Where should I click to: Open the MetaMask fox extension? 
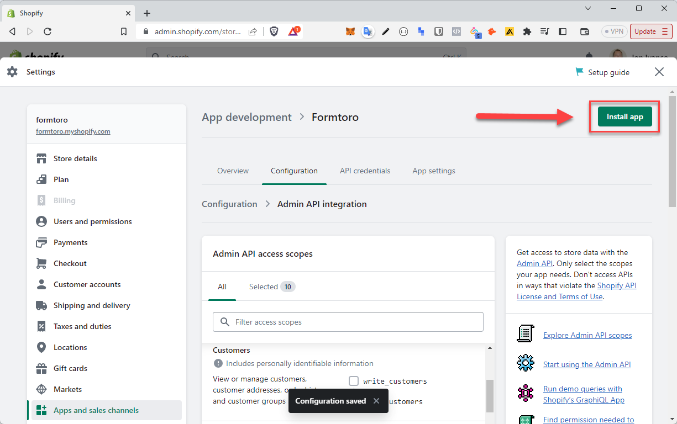tap(350, 31)
